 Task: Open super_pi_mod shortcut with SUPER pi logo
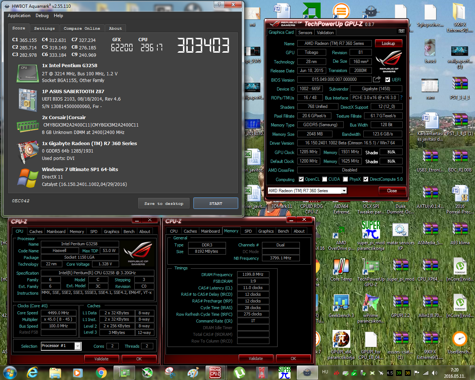(x=371, y=235)
